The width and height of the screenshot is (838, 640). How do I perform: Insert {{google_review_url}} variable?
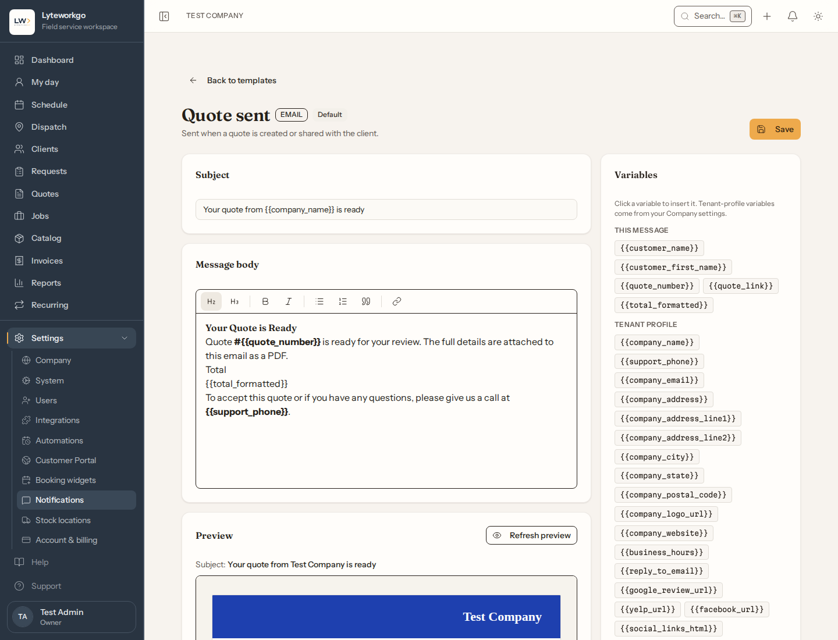669,590
